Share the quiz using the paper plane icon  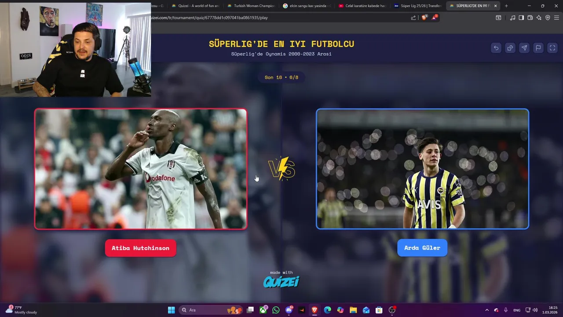click(524, 48)
